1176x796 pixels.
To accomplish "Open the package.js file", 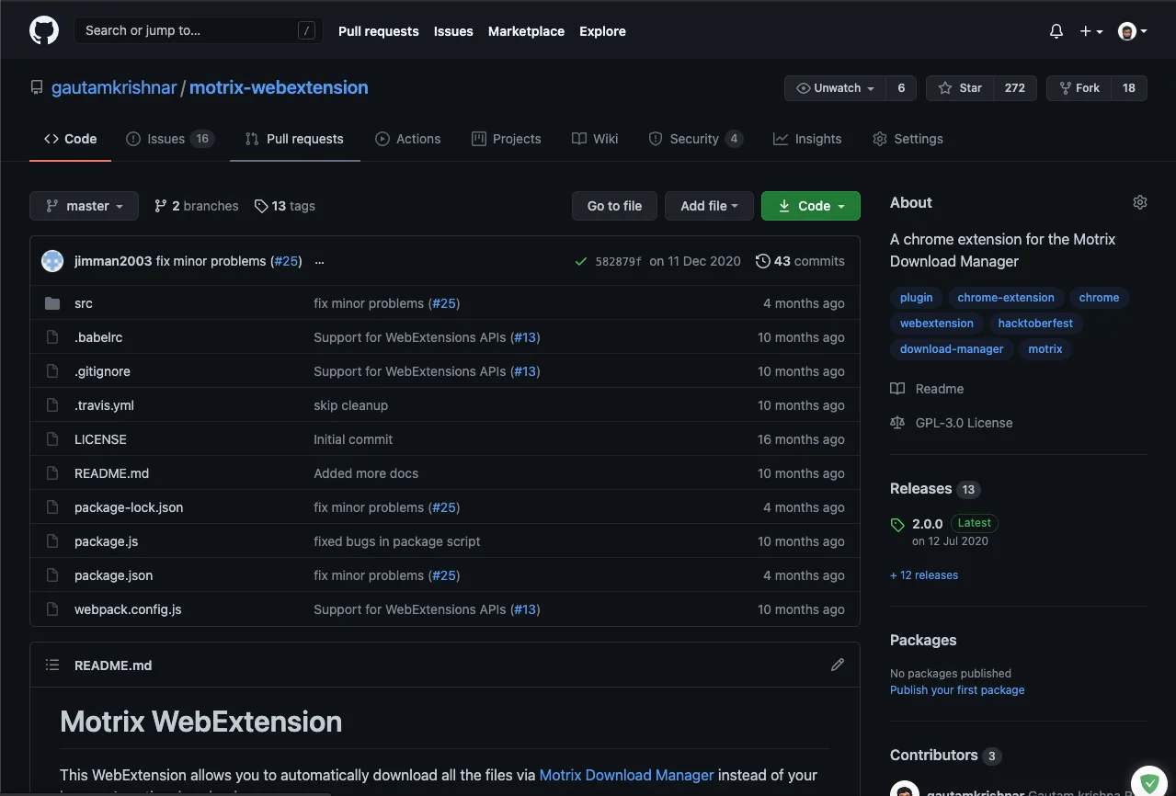I will tap(106, 541).
